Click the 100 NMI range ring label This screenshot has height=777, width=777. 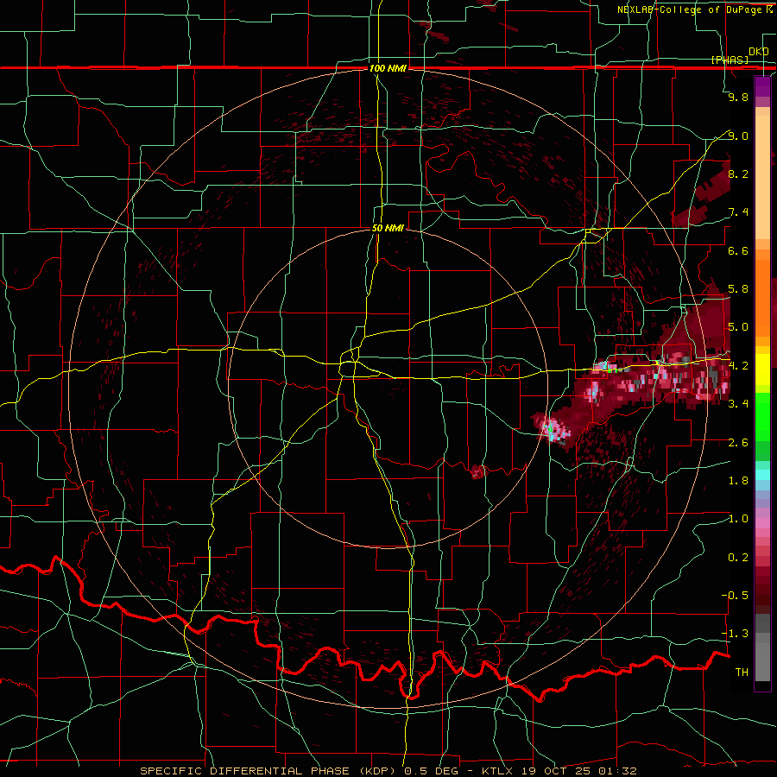[388, 68]
